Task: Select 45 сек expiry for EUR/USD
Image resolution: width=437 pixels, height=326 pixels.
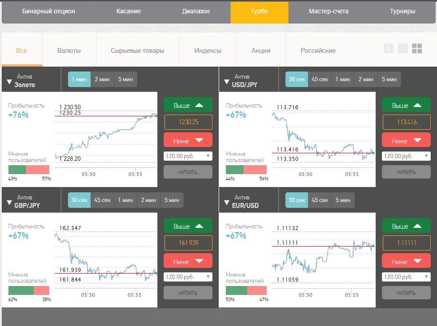Action: 320,200
